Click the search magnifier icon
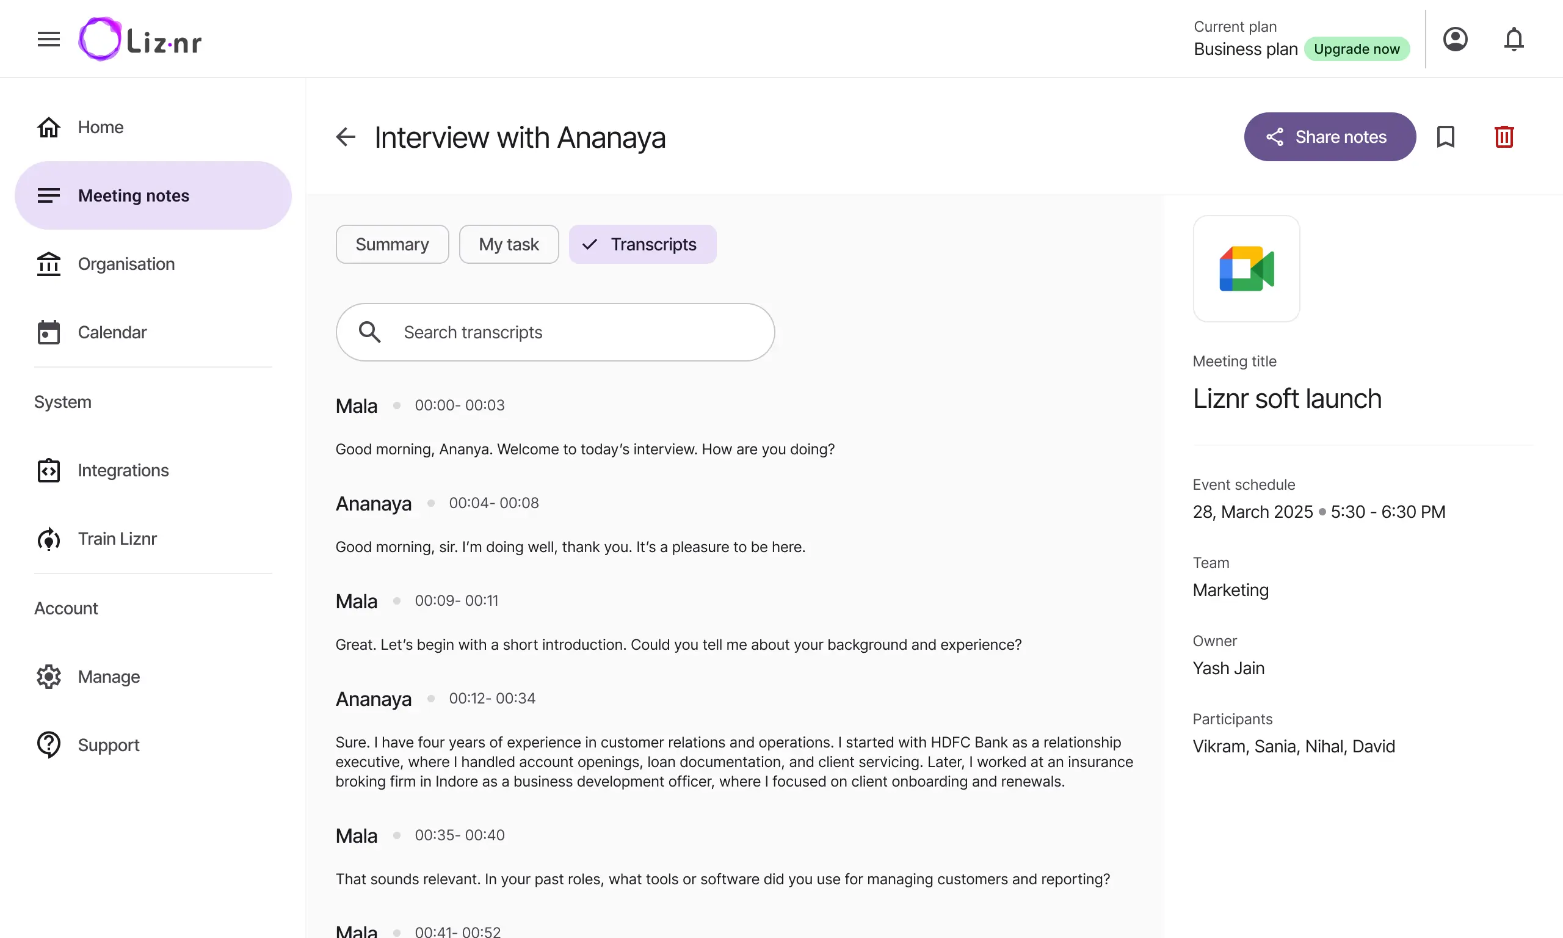 point(369,332)
